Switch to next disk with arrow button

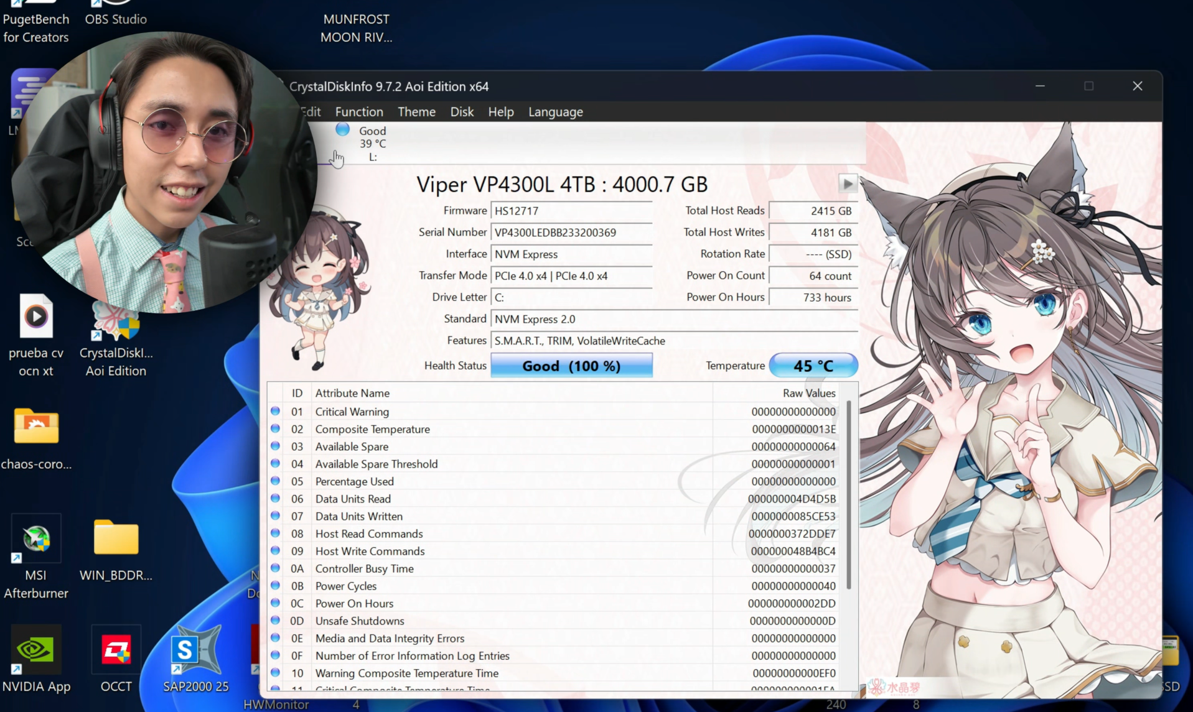tap(847, 183)
